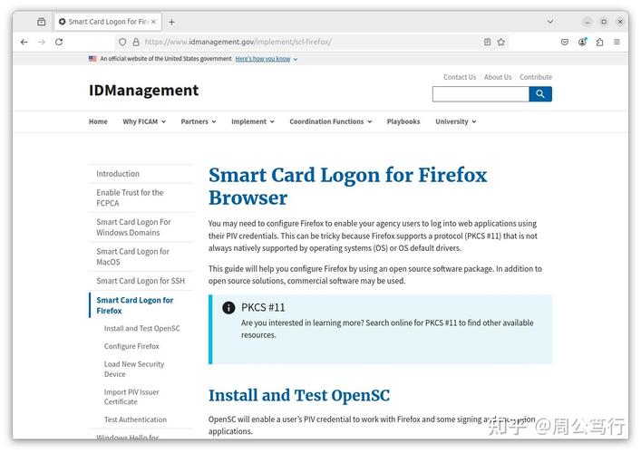Open the Firefox account icon
The width and height of the screenshot is (641, 453).
tap(582, 42)
